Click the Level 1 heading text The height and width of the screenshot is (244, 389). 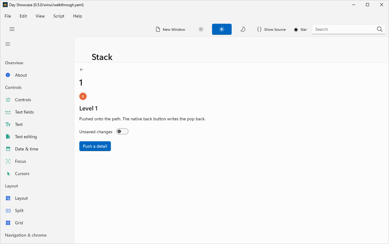tap(88, 108)
